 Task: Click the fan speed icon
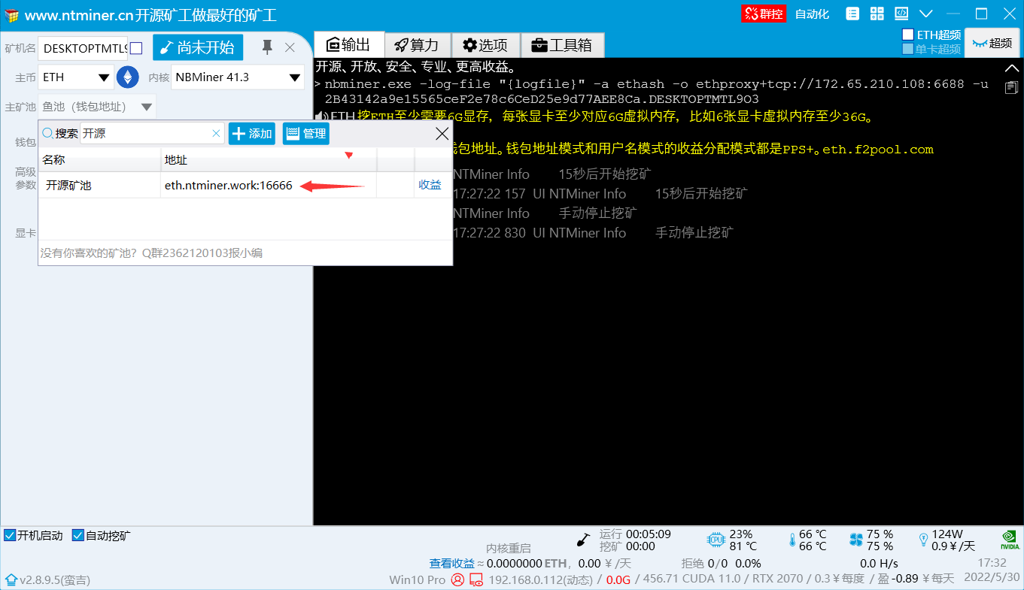tap(856, 540)
